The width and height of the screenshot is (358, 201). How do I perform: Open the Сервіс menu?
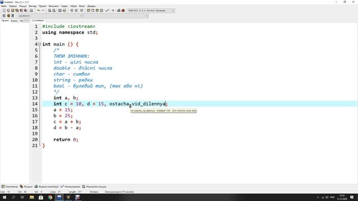(x=64, y=6)
